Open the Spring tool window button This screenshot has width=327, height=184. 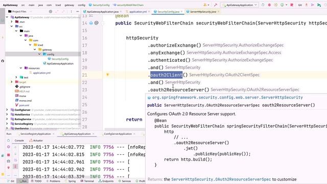(70, 181)
